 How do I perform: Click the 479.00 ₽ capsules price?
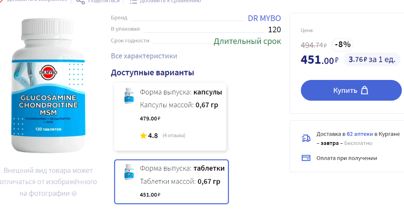[150, 119]
